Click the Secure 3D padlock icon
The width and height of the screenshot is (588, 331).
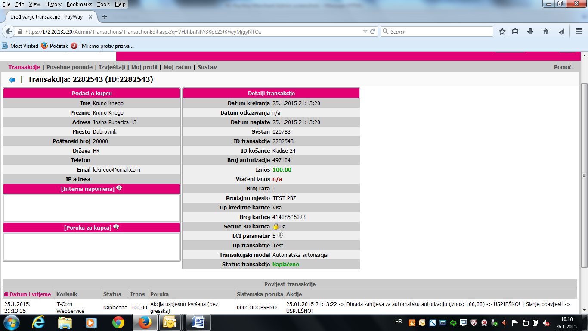[x=275, y=226]
